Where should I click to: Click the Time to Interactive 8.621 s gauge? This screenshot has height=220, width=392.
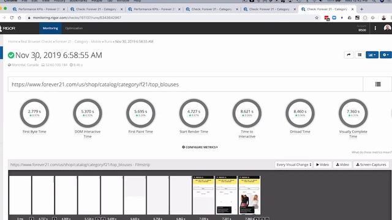click(x=247, y=113)
